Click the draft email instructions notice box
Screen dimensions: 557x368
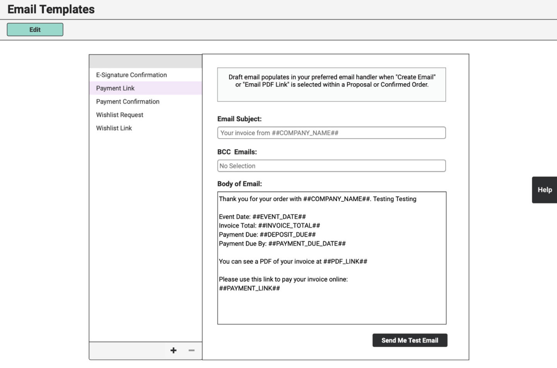pyautogui.click(x=331, y=84)
